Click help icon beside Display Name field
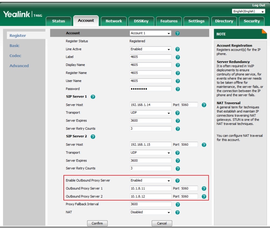270x228 pixels. click(x=178, y=65)
